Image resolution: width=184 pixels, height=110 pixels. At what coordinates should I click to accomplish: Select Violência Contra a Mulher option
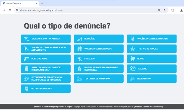[x=152, y=39]
